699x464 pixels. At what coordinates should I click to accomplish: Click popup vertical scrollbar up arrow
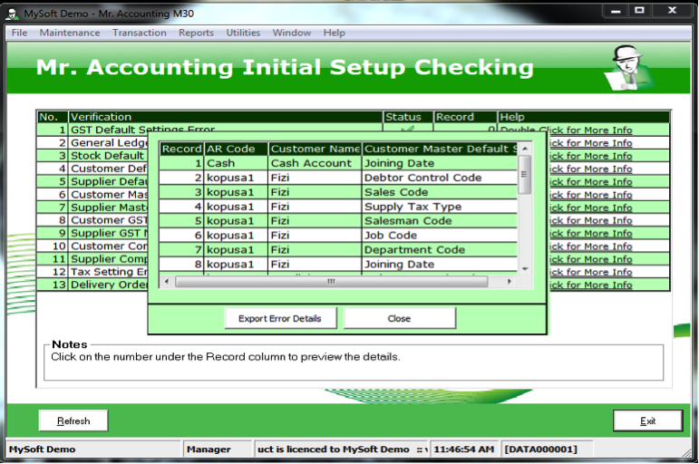click(525, 149)
